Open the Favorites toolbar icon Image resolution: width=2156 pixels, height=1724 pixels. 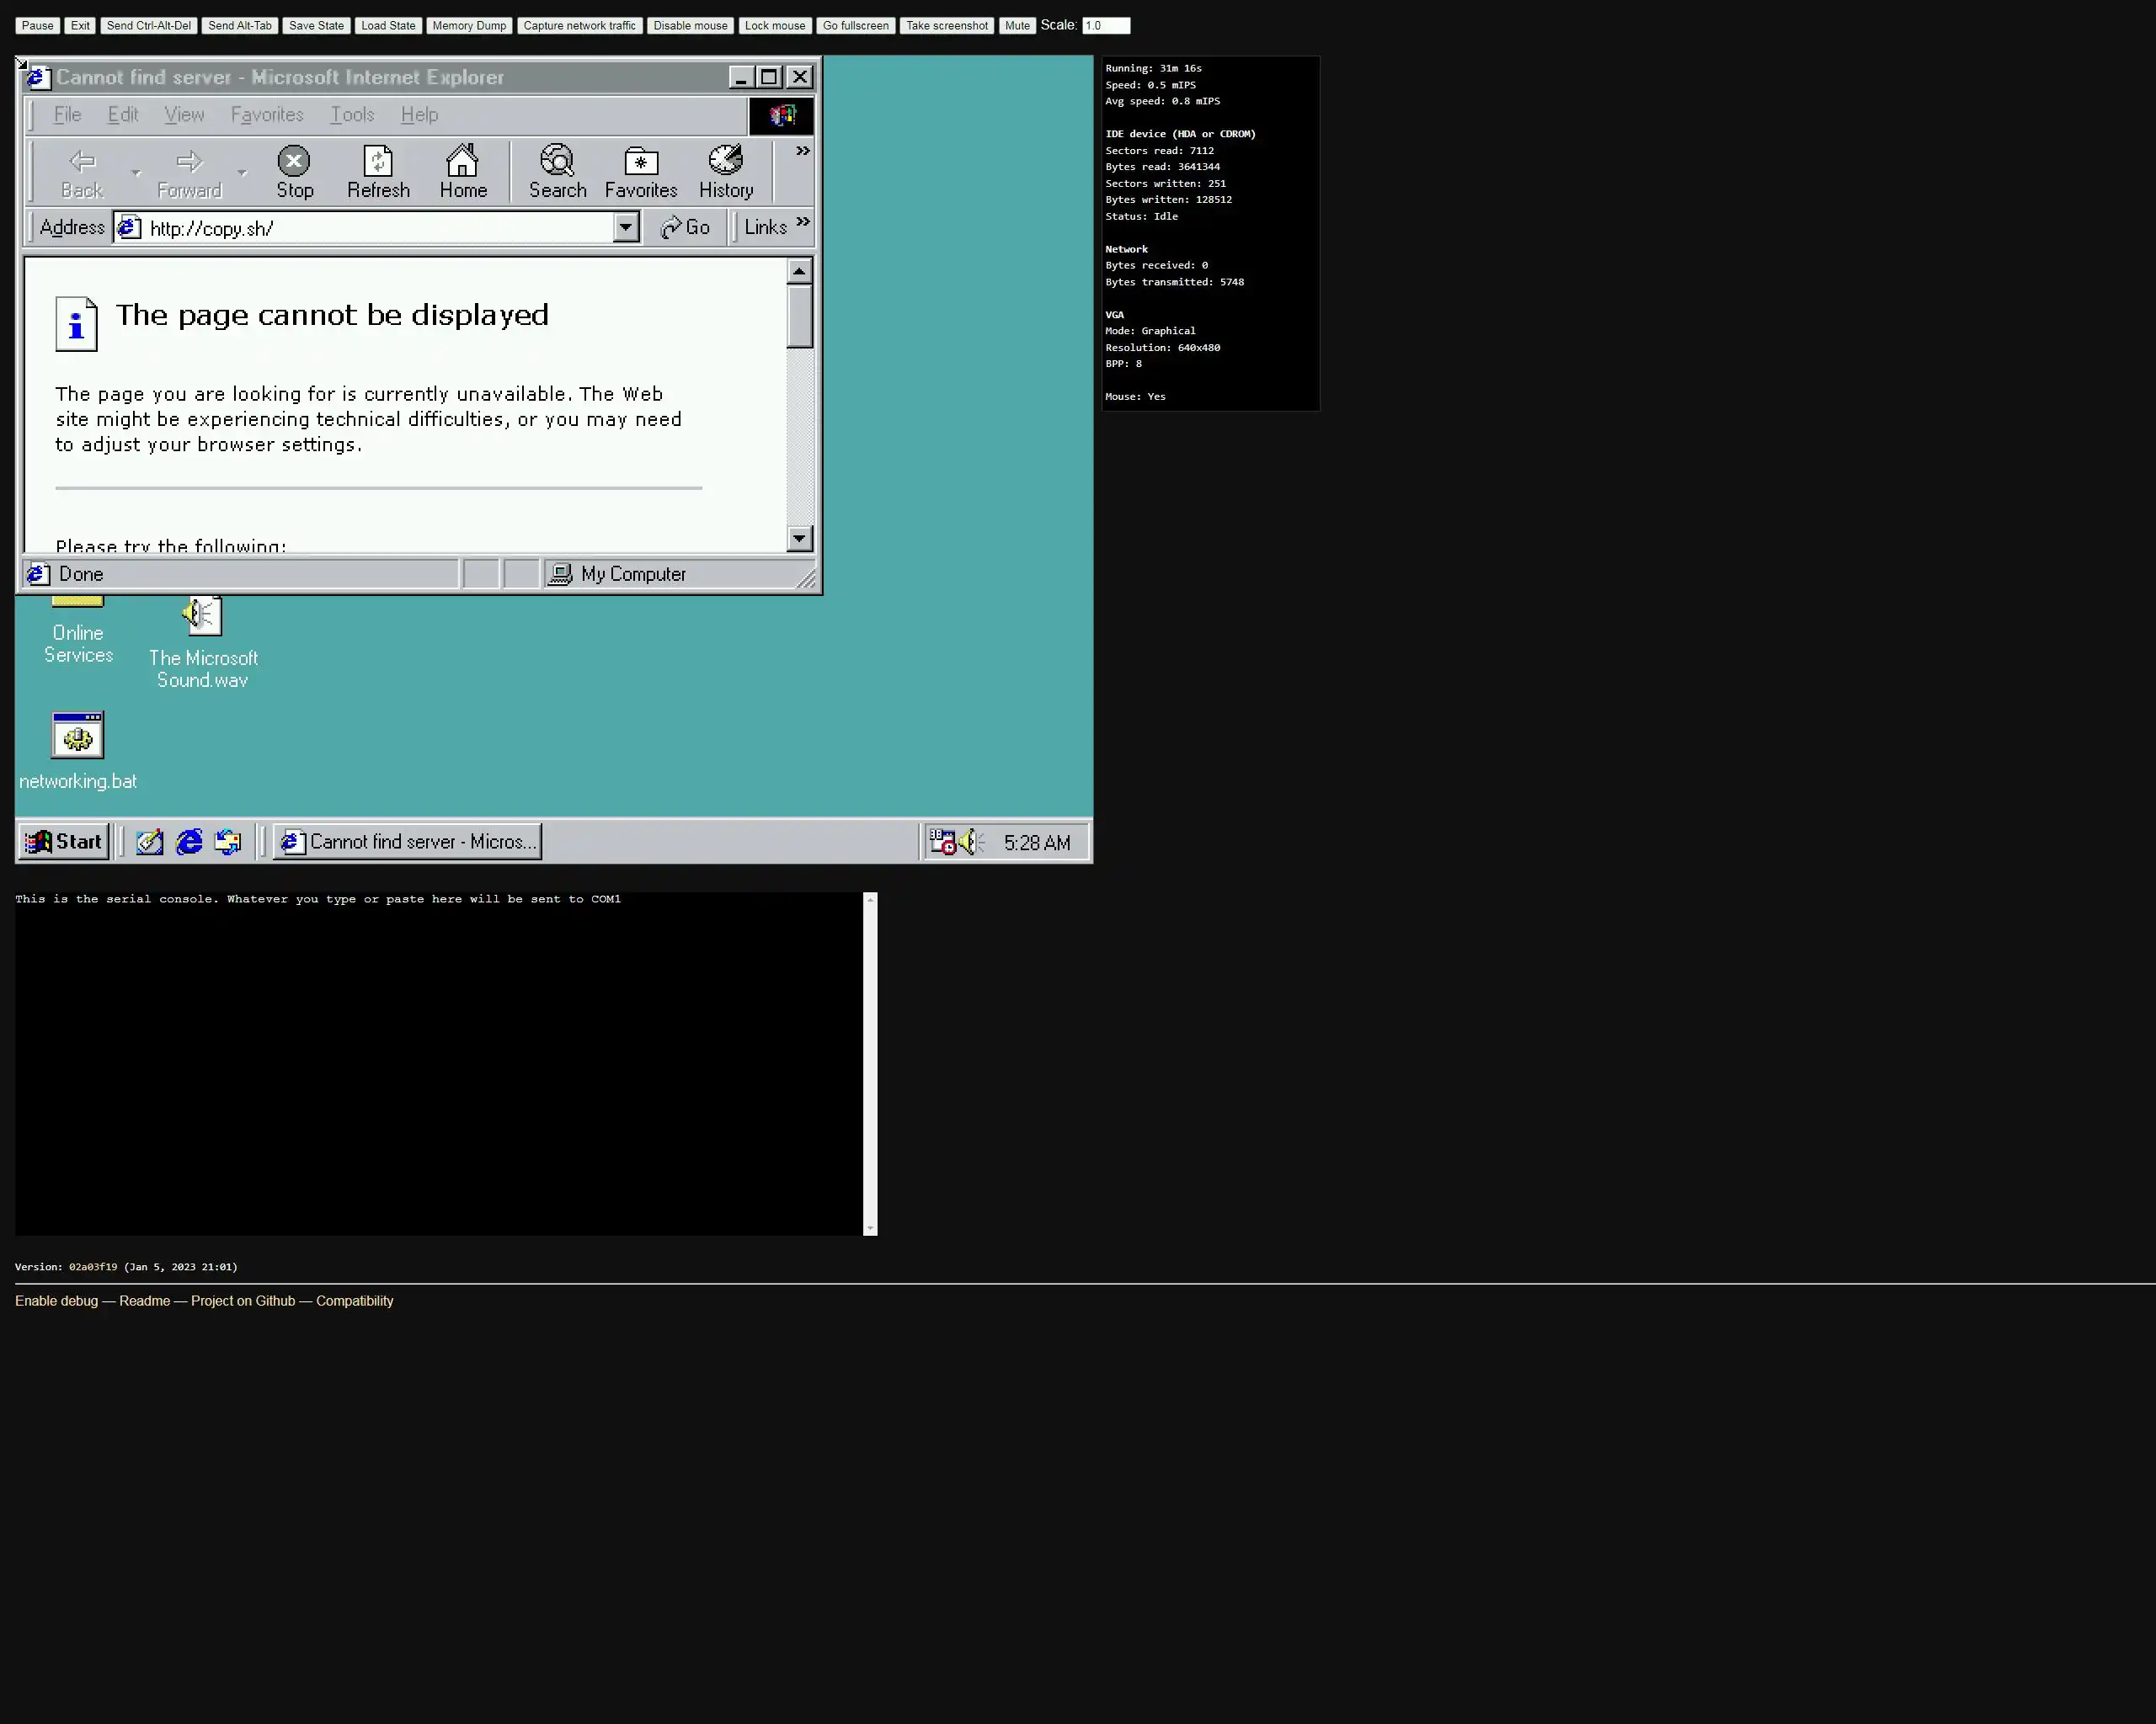tap(640, 171)
